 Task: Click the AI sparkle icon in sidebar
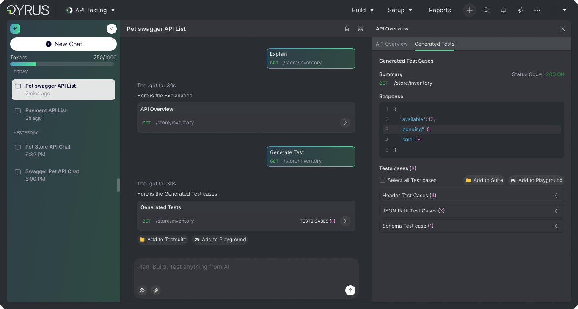point(15,29)
